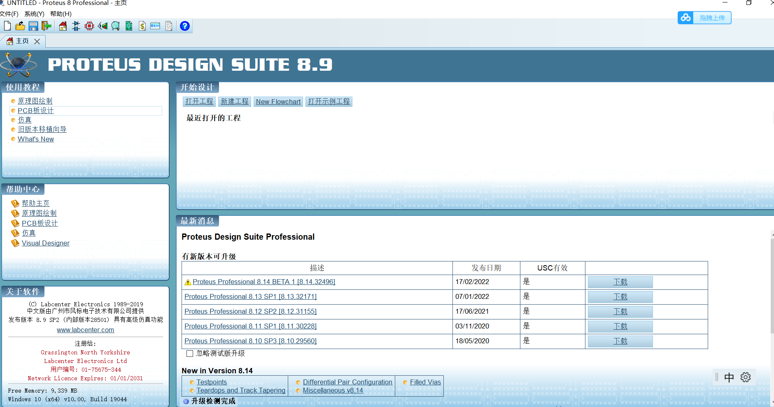
Task: Open the PCB Layout module
Action: click(x=89, y=26)
